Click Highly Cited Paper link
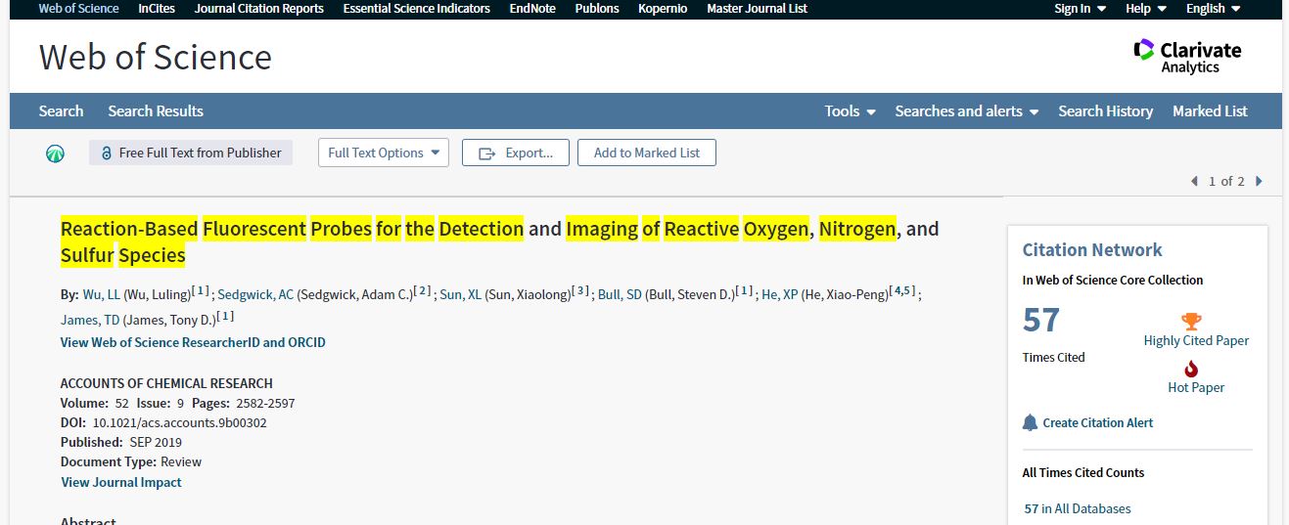The height and width of the screenshot is (525, 1289). tap(1196, 340)
